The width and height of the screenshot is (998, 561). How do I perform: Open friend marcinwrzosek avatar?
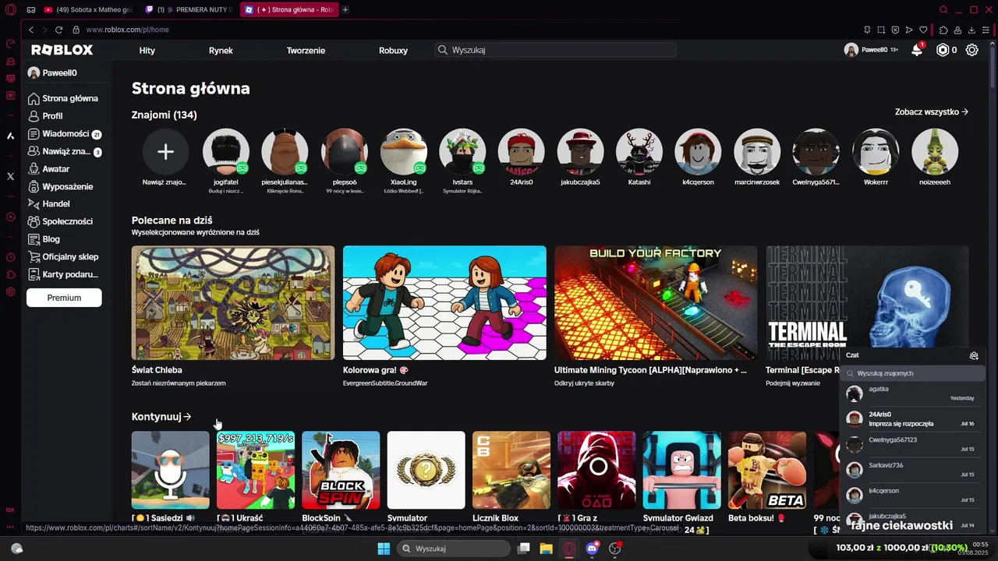tap(757, 152)
